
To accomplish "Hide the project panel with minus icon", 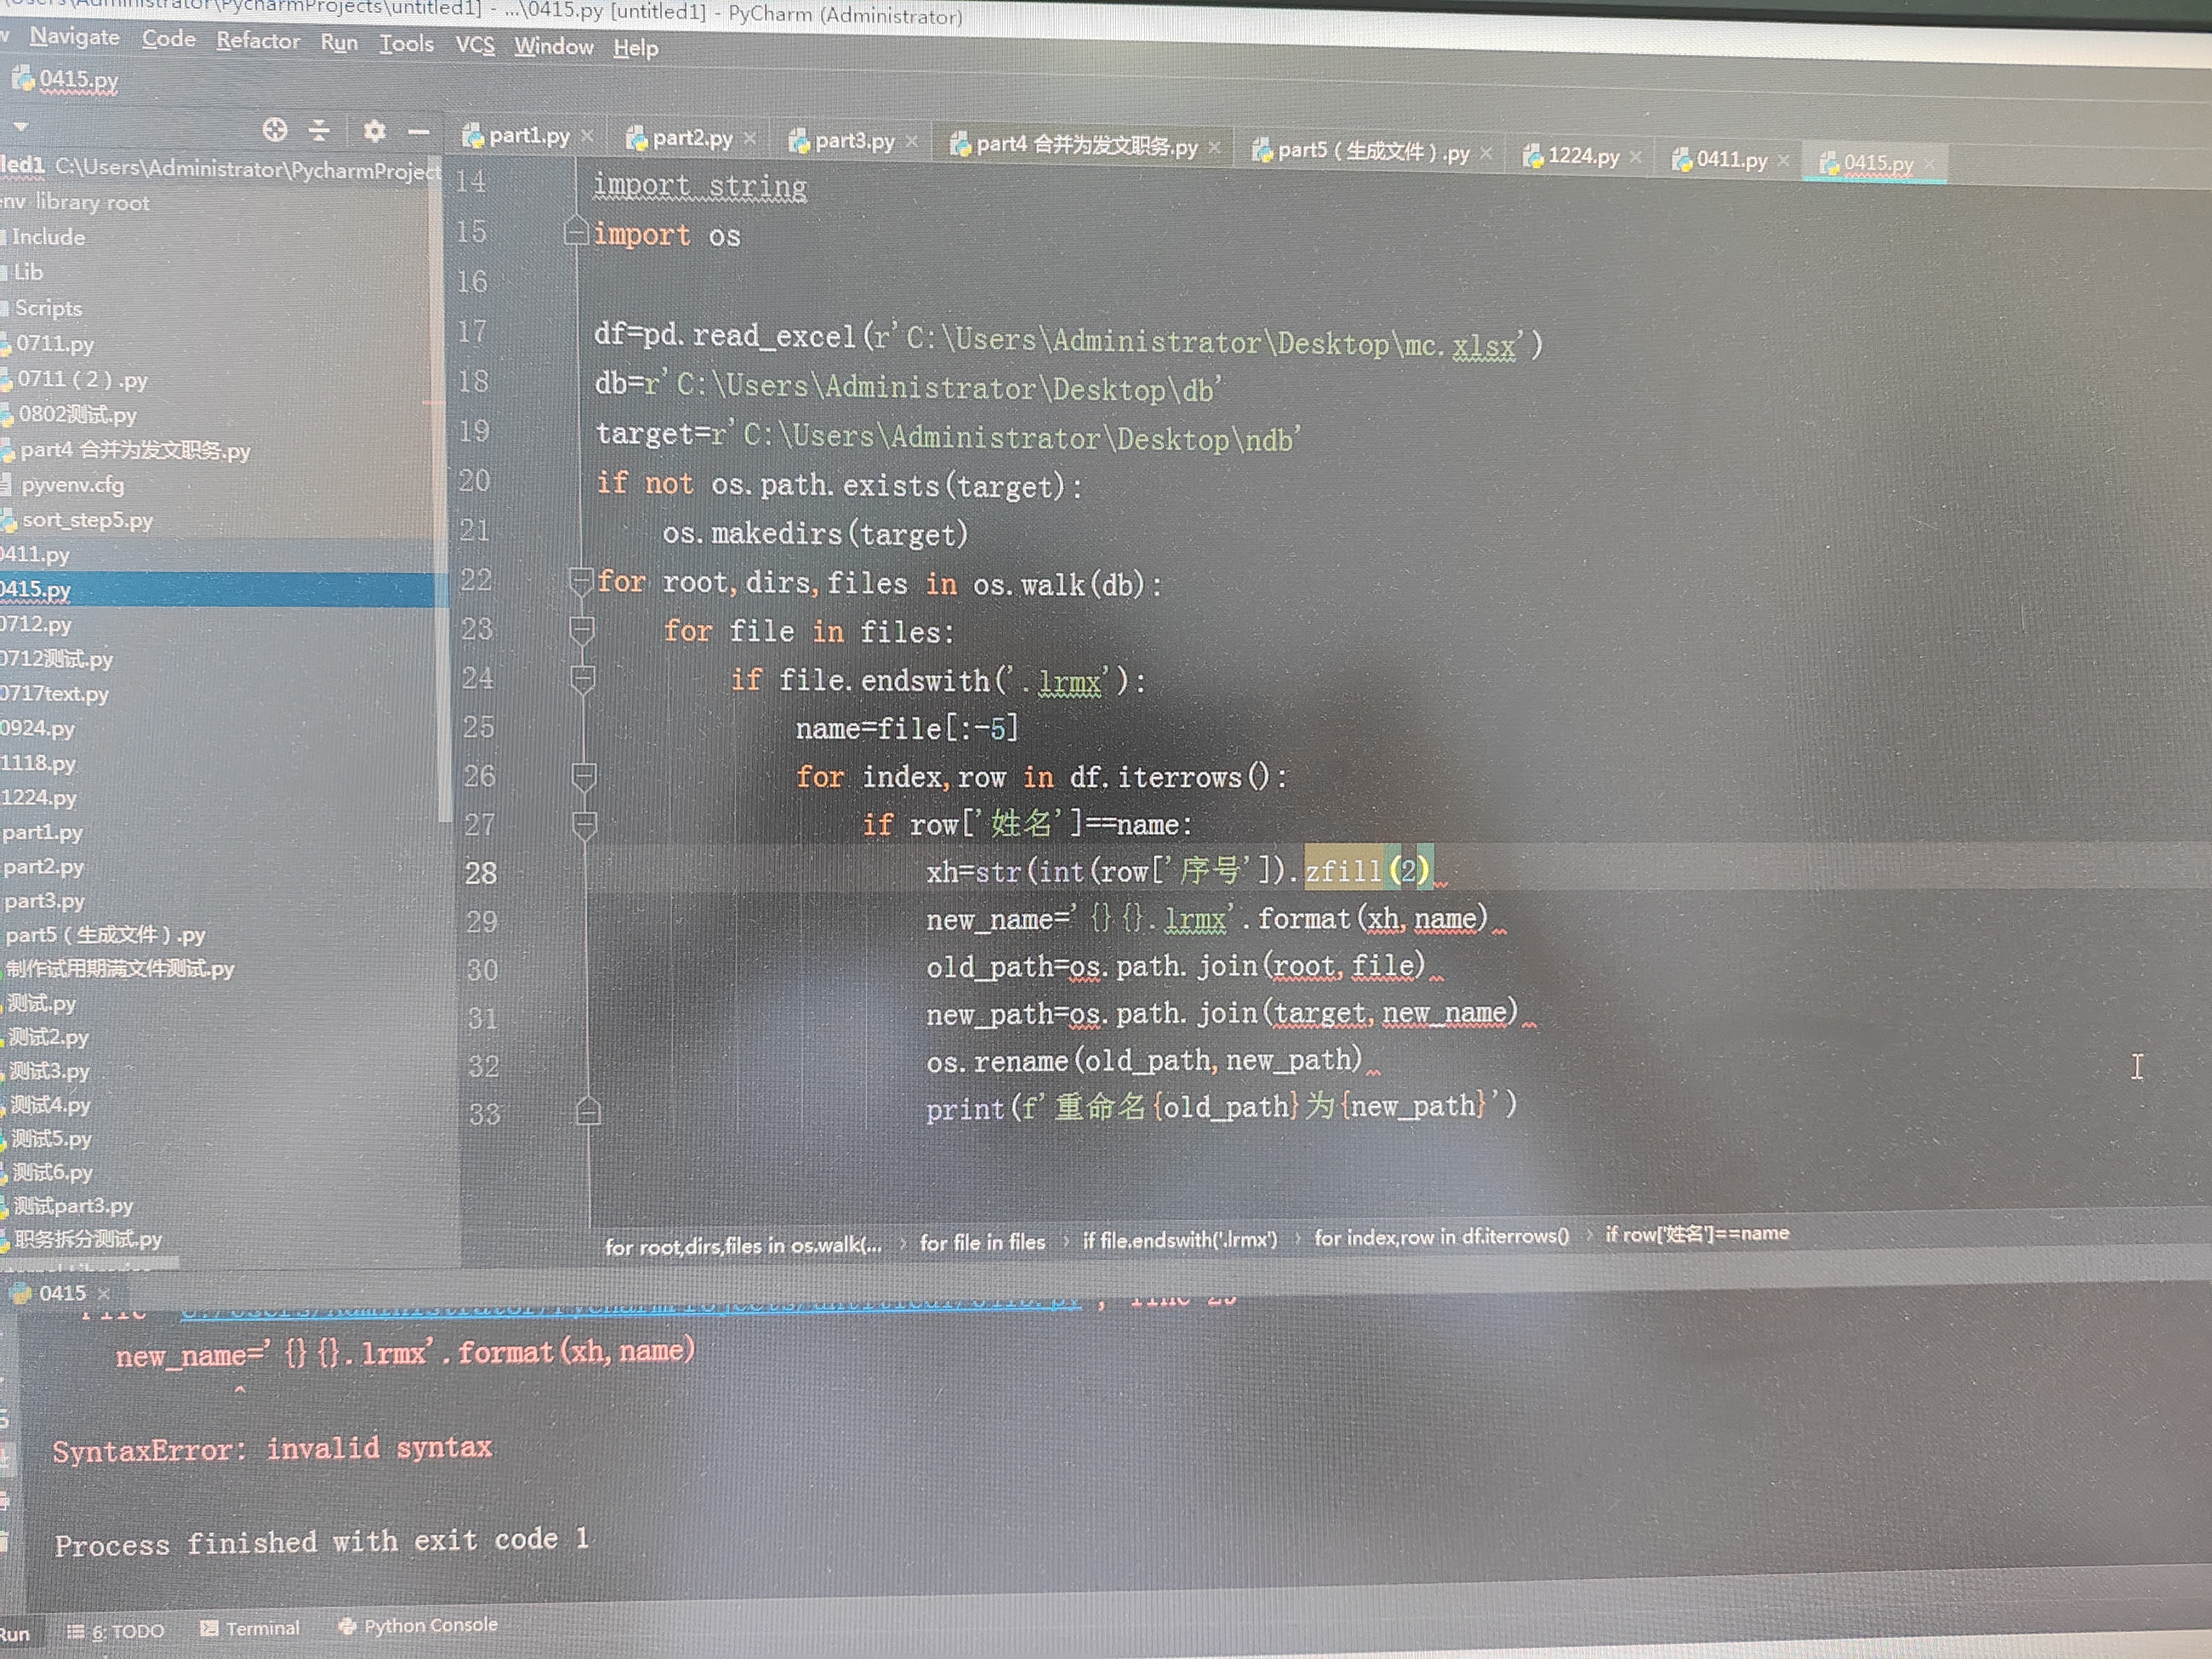I will 419,132.
